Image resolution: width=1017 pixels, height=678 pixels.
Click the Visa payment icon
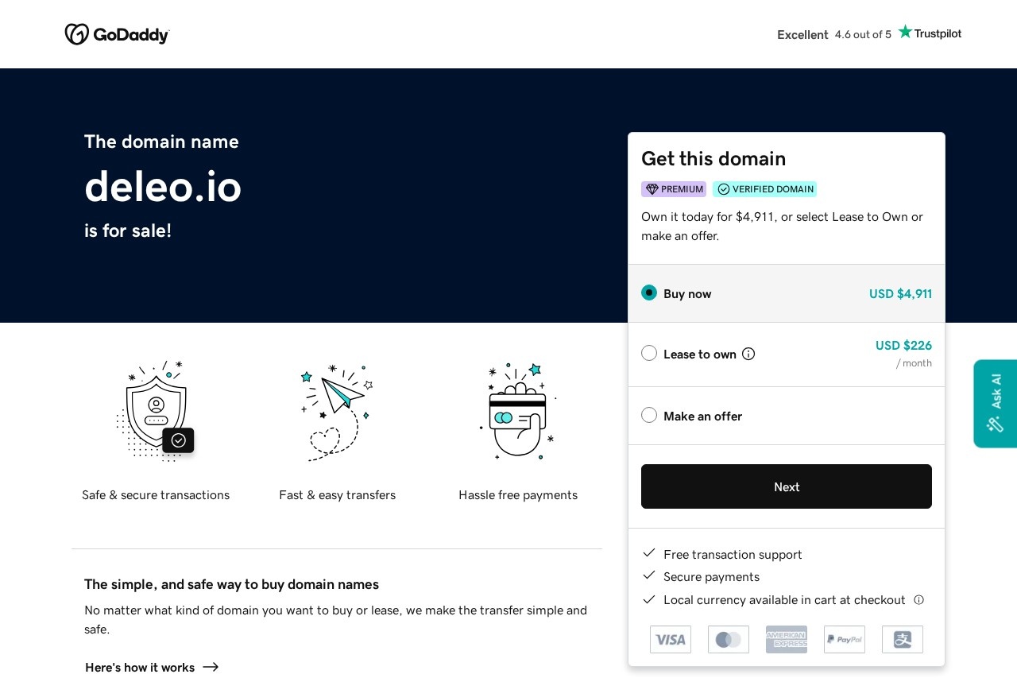[671, 639]
